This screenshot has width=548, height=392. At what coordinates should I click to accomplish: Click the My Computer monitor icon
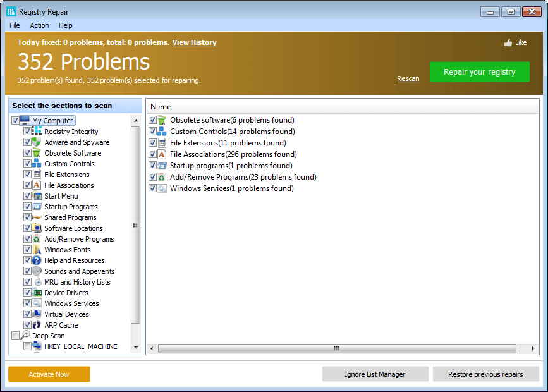(x=25, y=120)
